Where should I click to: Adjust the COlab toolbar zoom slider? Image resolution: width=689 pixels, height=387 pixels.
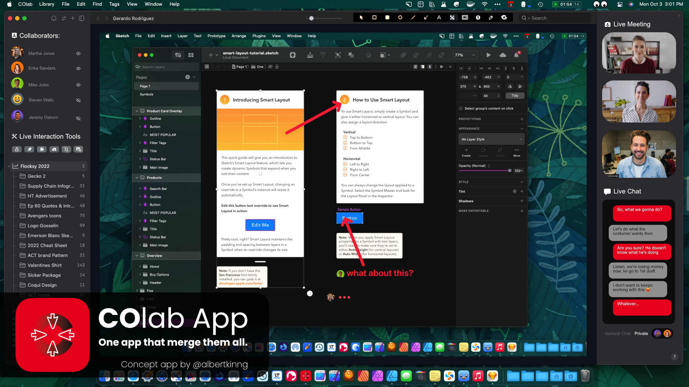pos(311,18)
